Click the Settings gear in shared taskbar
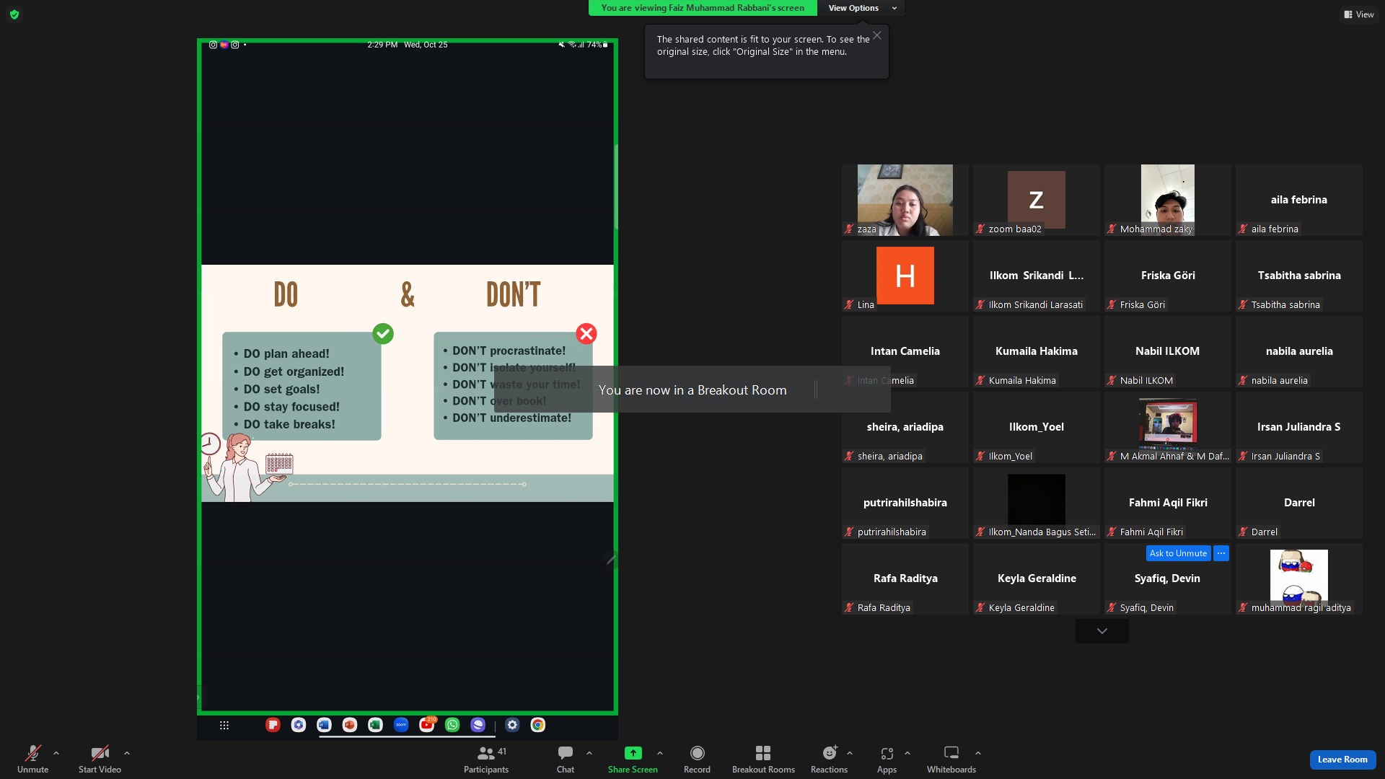 coord(512,725)
